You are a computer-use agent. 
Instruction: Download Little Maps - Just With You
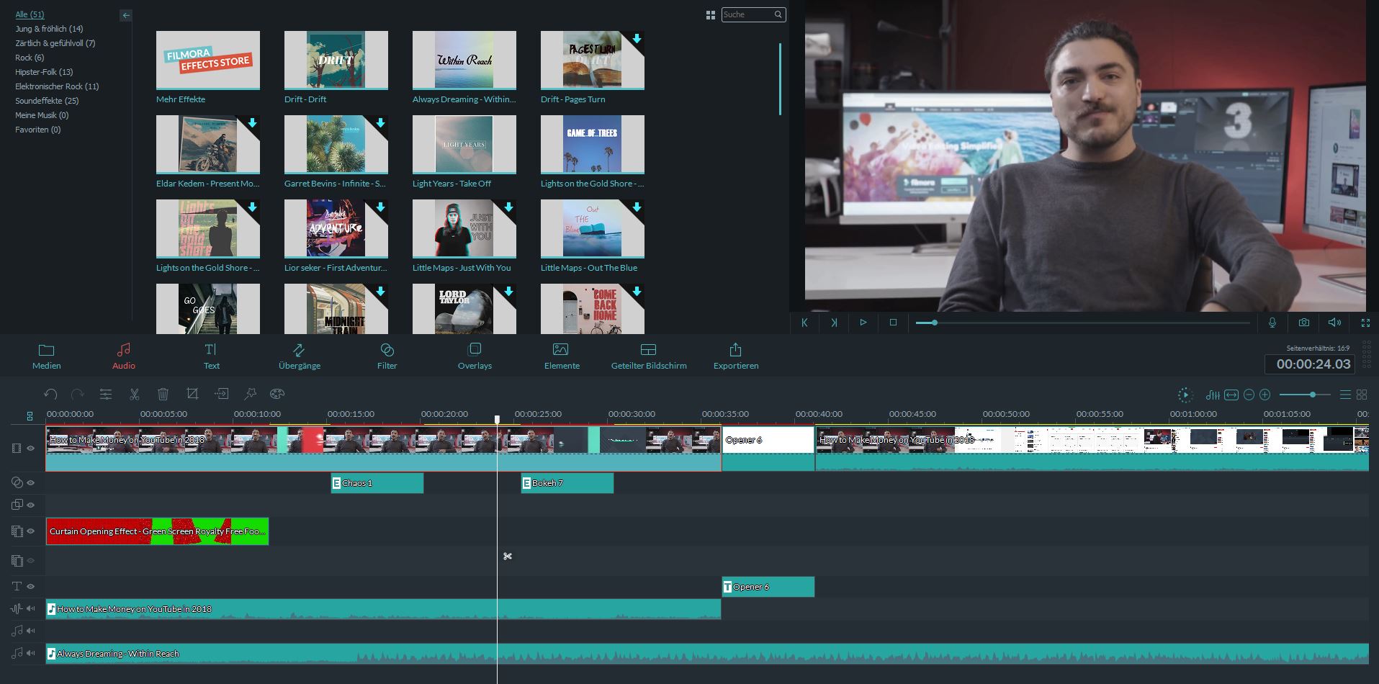point(508,207)
